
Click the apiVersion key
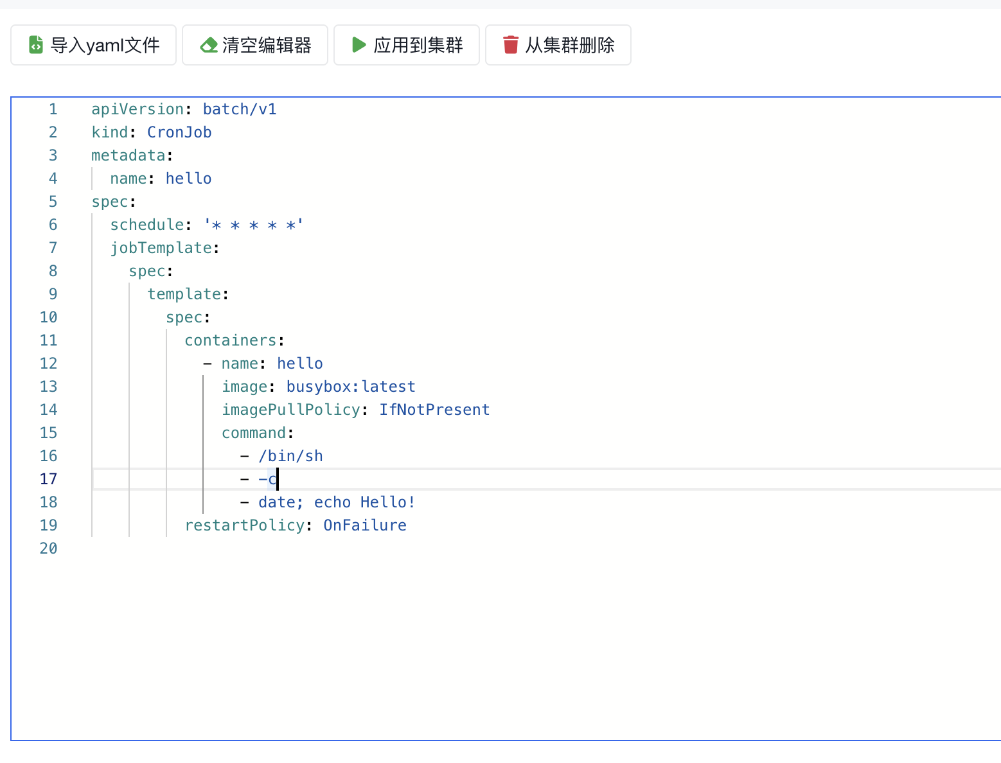(x=137, y=109)
